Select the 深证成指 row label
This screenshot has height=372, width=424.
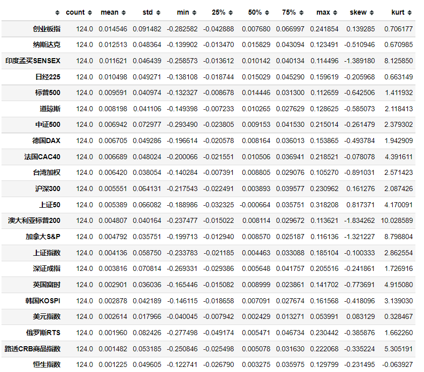coord(46,269)
